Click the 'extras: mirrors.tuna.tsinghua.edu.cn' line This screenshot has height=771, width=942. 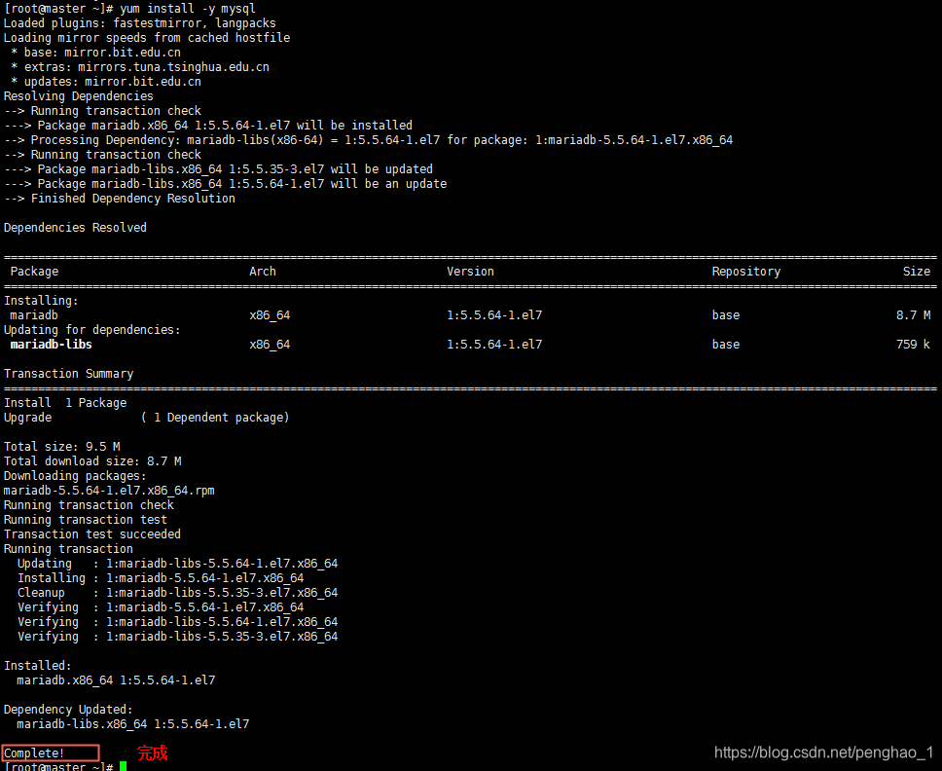coord(140,67)
